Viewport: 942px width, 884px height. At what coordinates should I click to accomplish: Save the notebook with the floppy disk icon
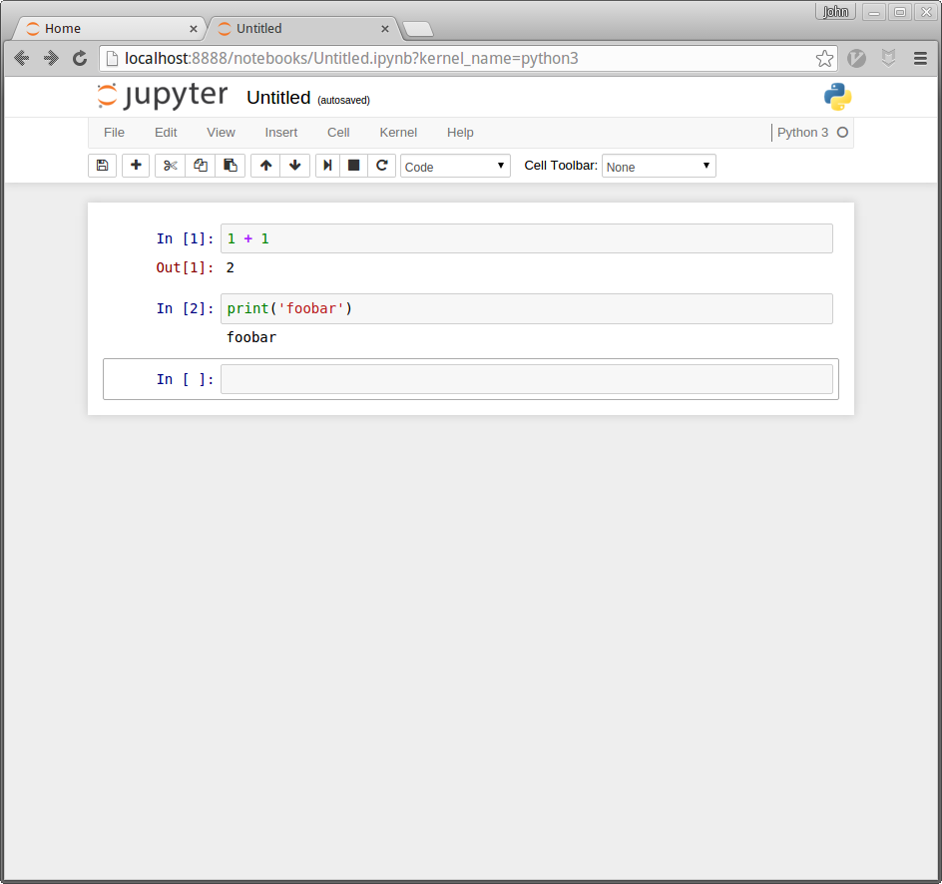pos(102,166)
